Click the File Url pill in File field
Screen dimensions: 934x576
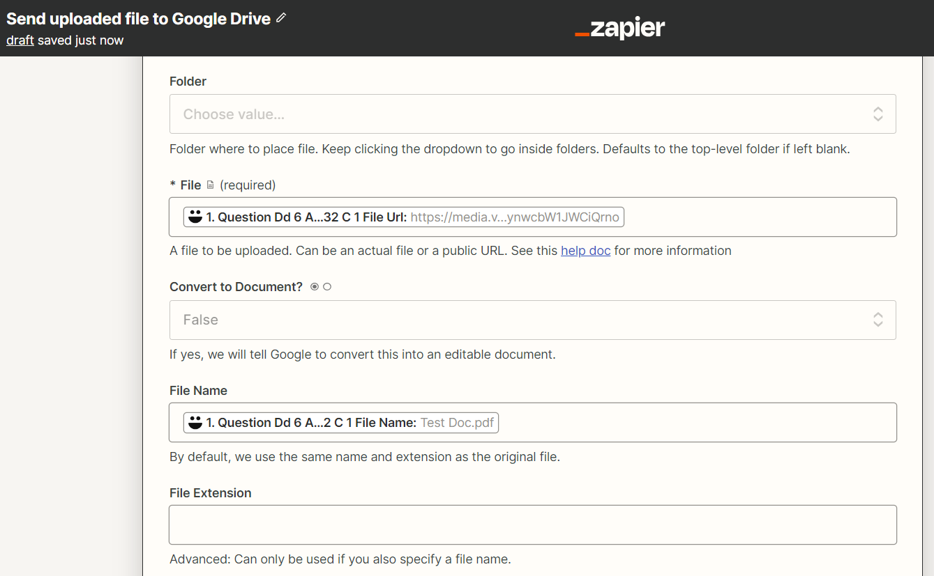pos(404,217)
